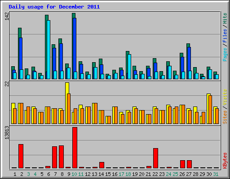Click the red KBytes bar for day 14
The height and width of the screenshot is (179, 230).
[x=102, y=165]
